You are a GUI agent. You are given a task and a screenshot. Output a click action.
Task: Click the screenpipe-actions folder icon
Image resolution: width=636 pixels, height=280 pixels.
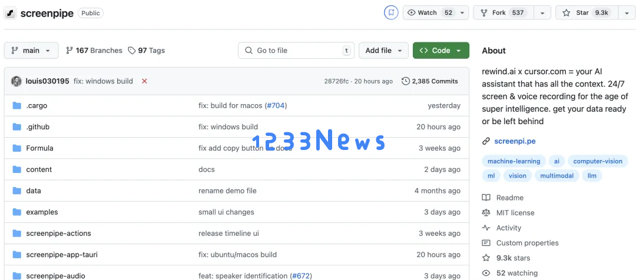click(x=16, y=234)
